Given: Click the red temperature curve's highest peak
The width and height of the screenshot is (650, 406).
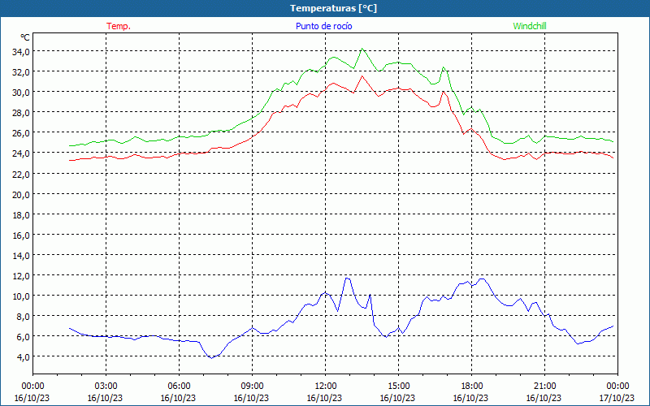Looking at the screenshot, I should click(x=362, y=76).
